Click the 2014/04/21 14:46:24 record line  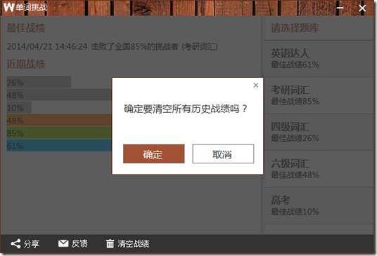click(x=112, y=46)
